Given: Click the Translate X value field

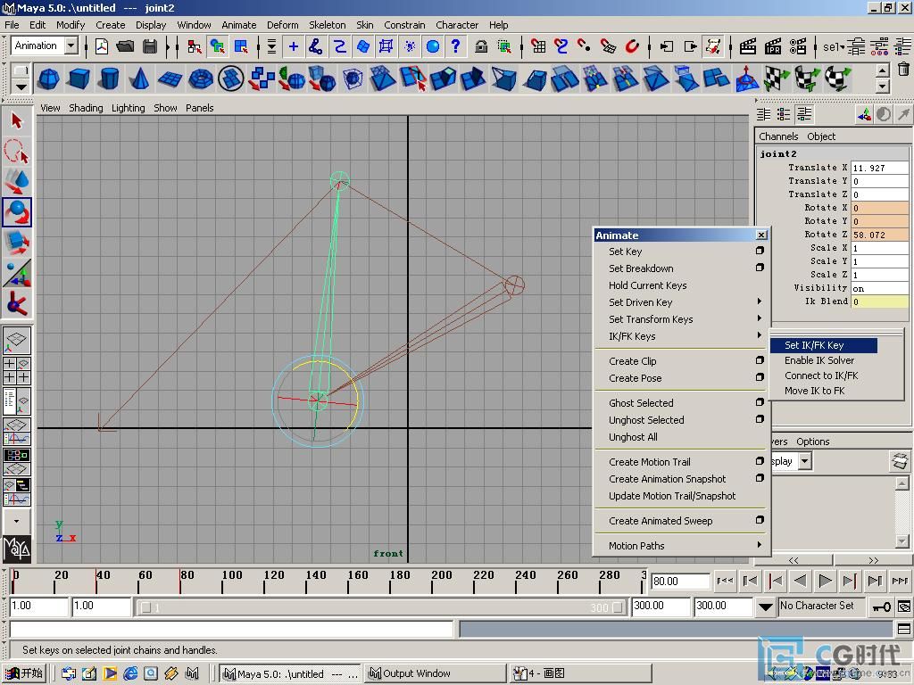Looking at the screenshot, I should [880, 168].
